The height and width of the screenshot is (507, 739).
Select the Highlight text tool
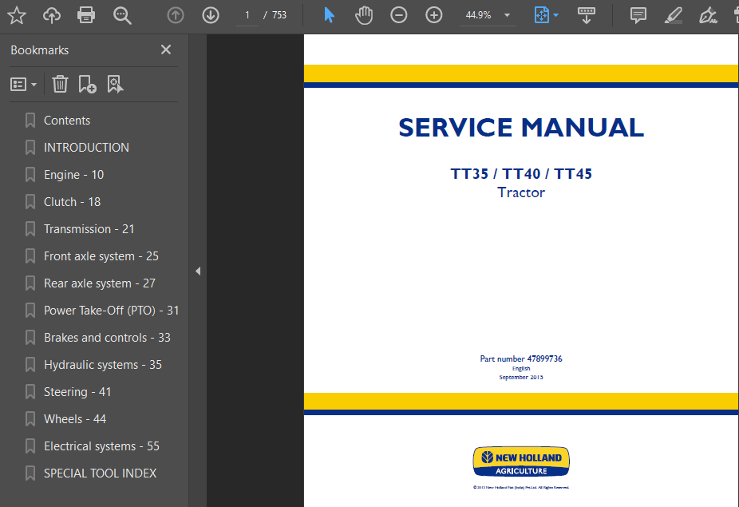pos(673,14)
